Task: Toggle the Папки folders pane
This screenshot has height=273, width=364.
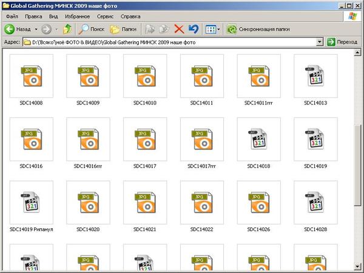Action: pos(123,29)
